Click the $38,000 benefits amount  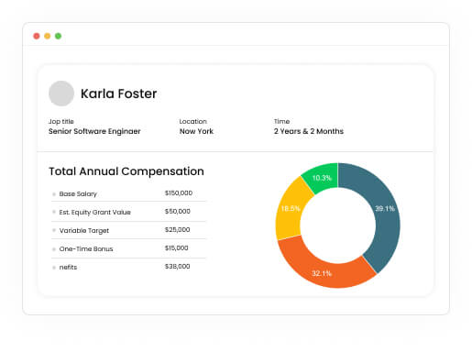178,267
